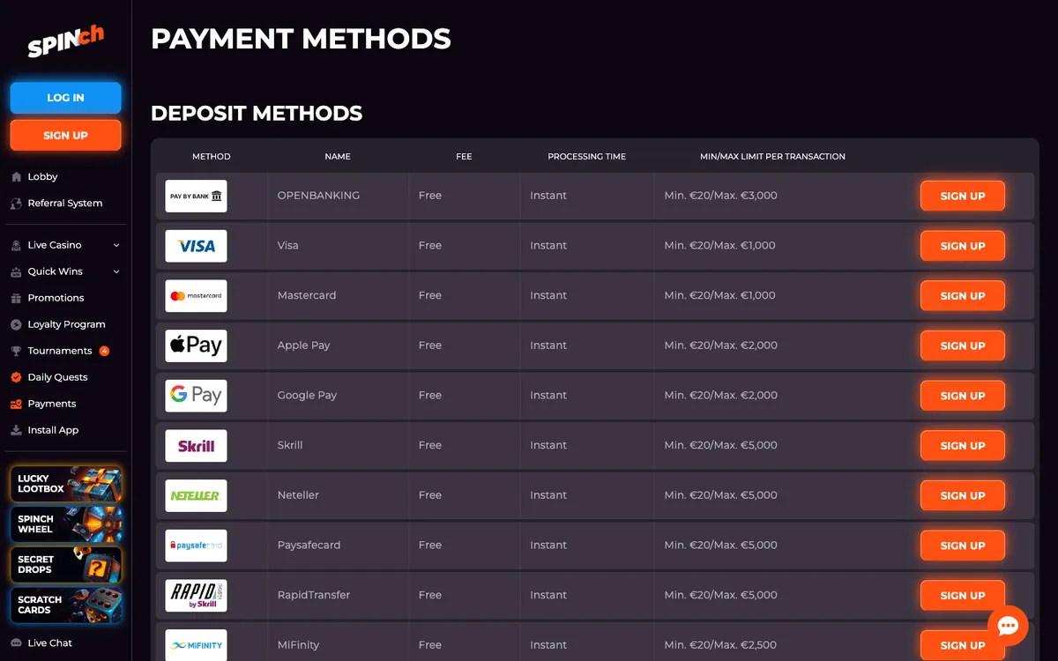Click 'Min. €20/Max. €2,500' limit text

pos(720,645)
